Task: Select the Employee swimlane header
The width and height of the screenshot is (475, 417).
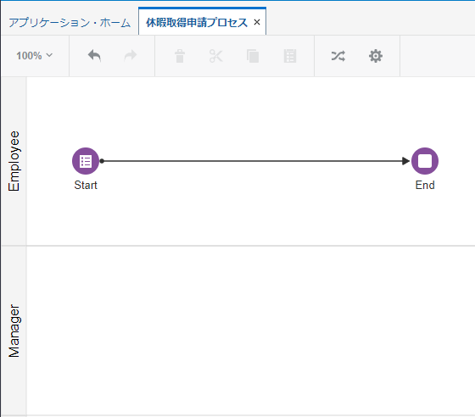Action: click(x=14, y=161)
